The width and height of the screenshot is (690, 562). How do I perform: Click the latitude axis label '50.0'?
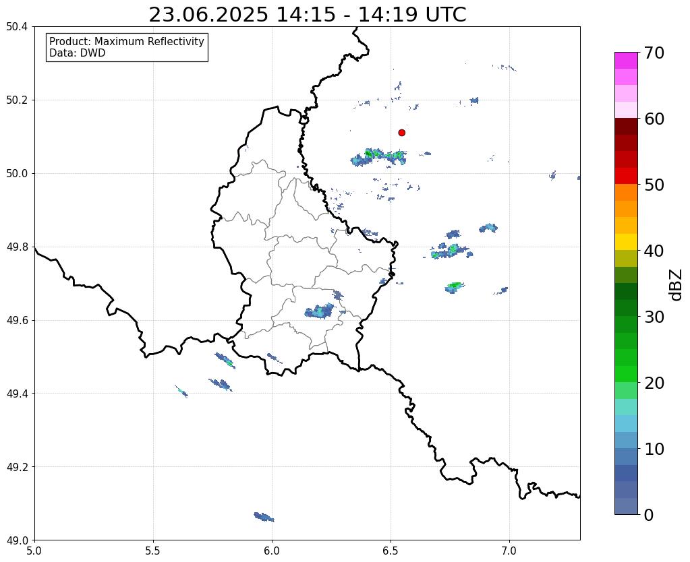point(17,174)
